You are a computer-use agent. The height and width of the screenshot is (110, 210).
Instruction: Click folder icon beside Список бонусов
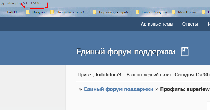[x=137, y=12]
